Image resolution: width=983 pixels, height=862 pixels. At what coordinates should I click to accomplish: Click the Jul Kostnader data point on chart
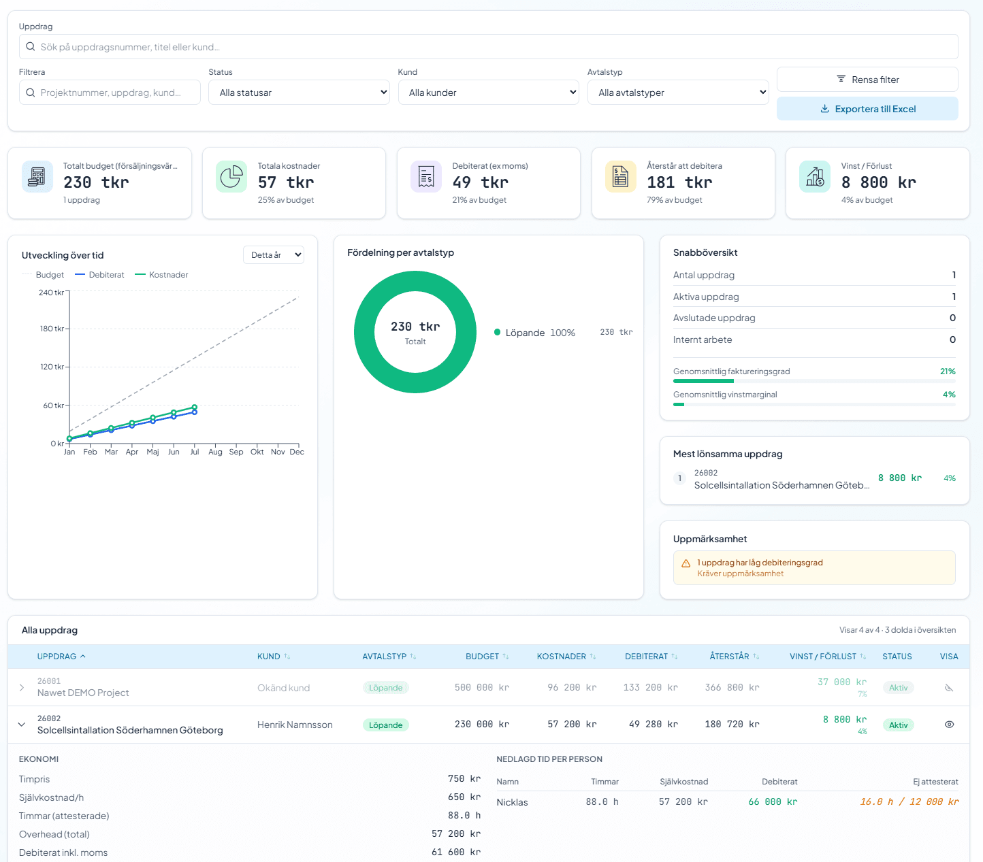(195, 407)
